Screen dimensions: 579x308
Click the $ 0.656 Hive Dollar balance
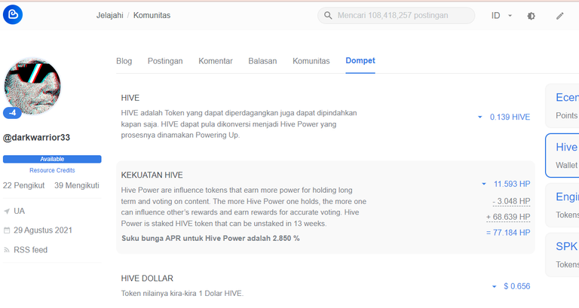(517, 286)
